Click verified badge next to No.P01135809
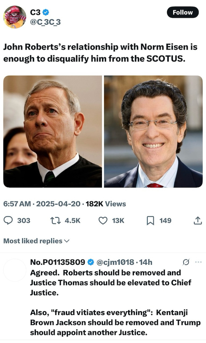 coord(91,262)
